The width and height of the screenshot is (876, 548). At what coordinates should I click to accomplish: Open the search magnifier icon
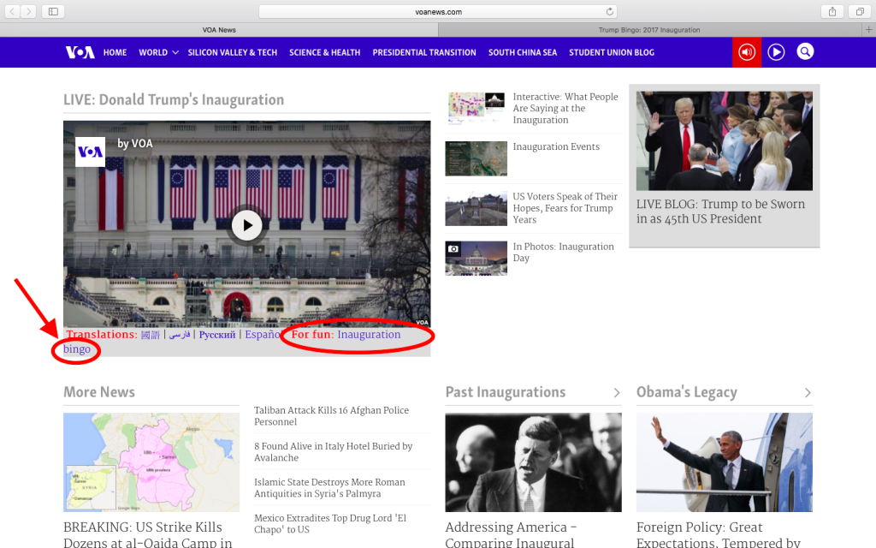tap(805, 52)
